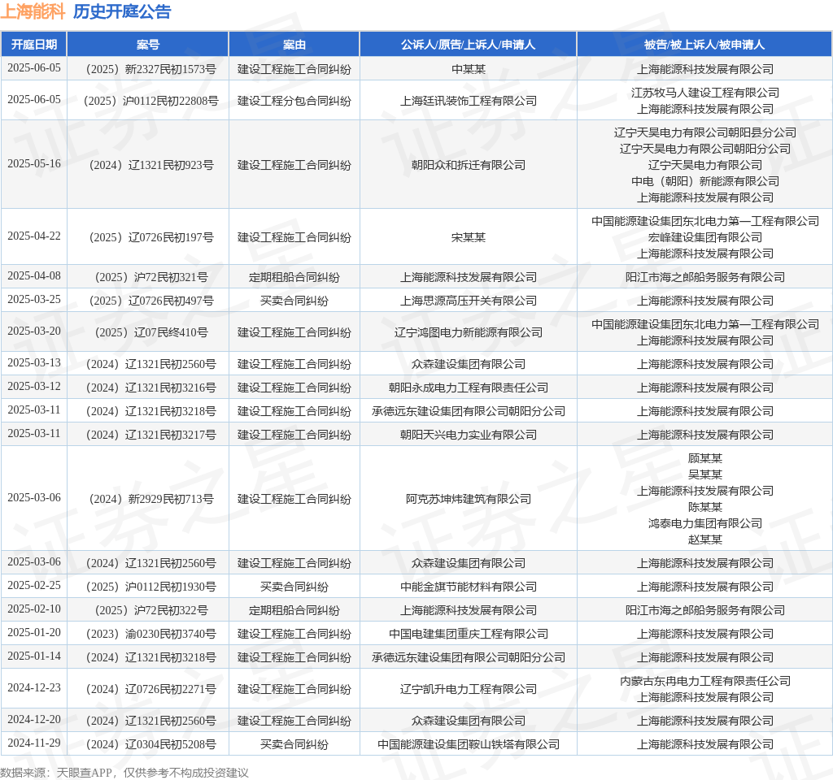Click the date 2024-12-23
The height and width of the screenshot is (780, 833).
point(34,687)
